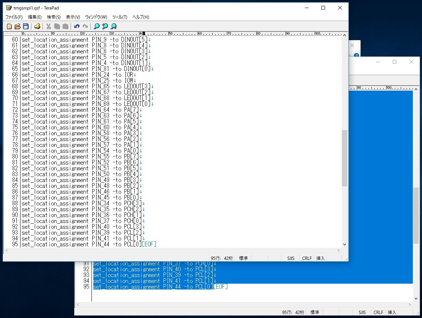Open the ウィンドウ(W) menu
Screen dimensions: 422x318
(96, 17)
